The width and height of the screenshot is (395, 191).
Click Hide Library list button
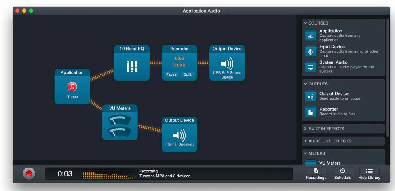(369, 171)
